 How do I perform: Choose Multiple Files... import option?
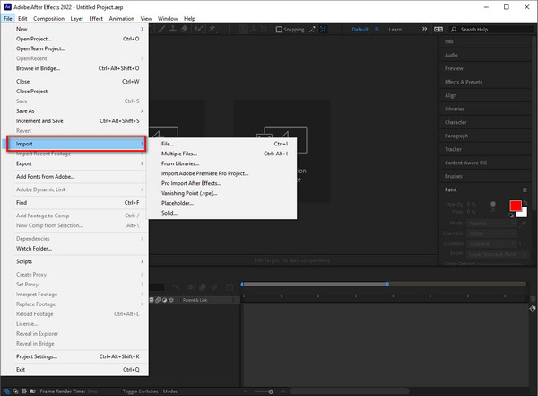coord(222,154)
